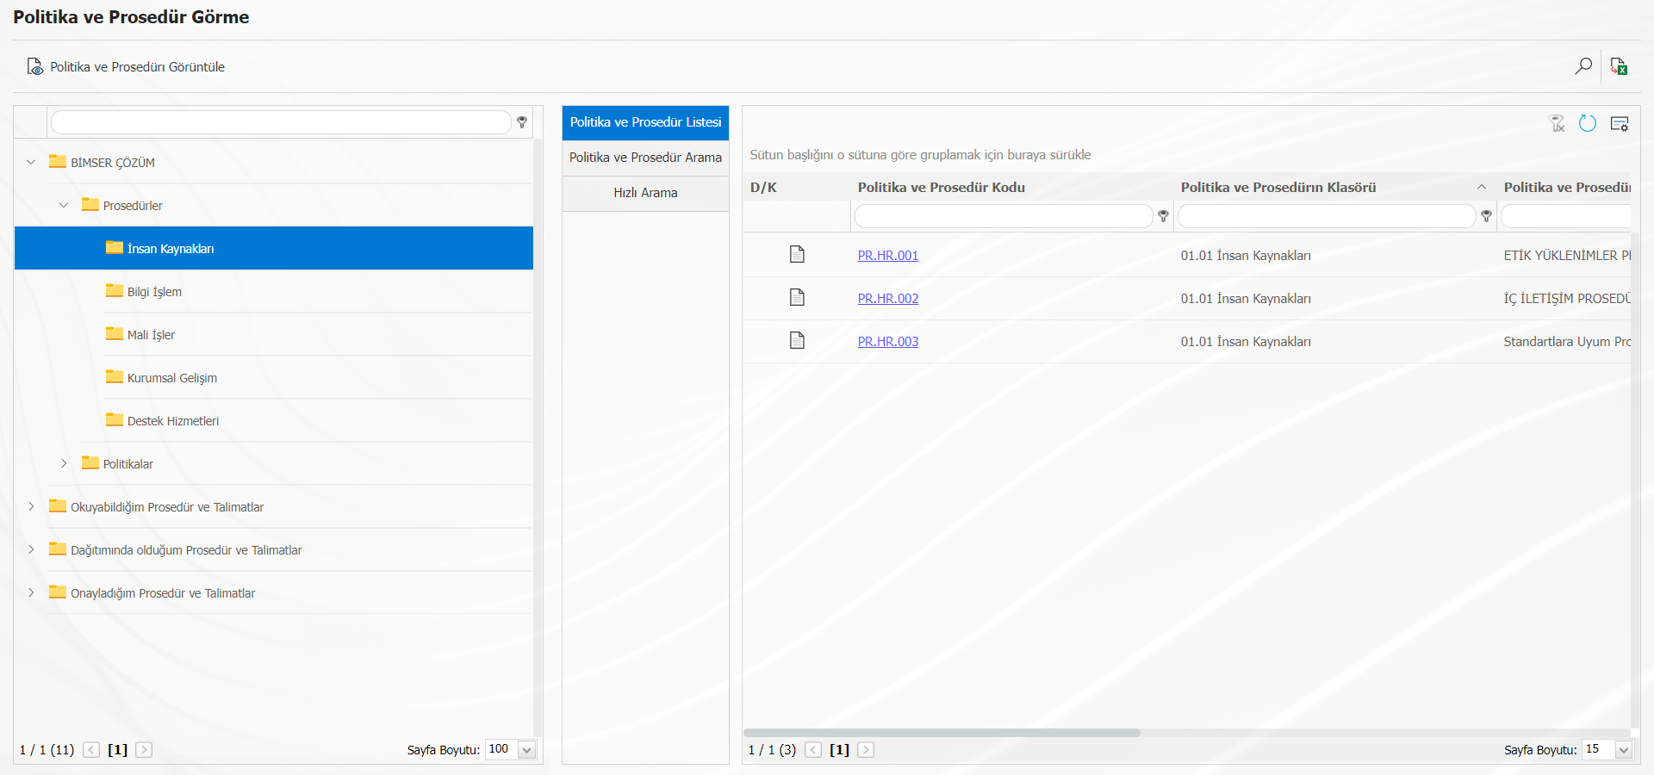Open the tree page size dropdown showing 100
Viewport: 1654px width, 775px height.
coord(527,750)
